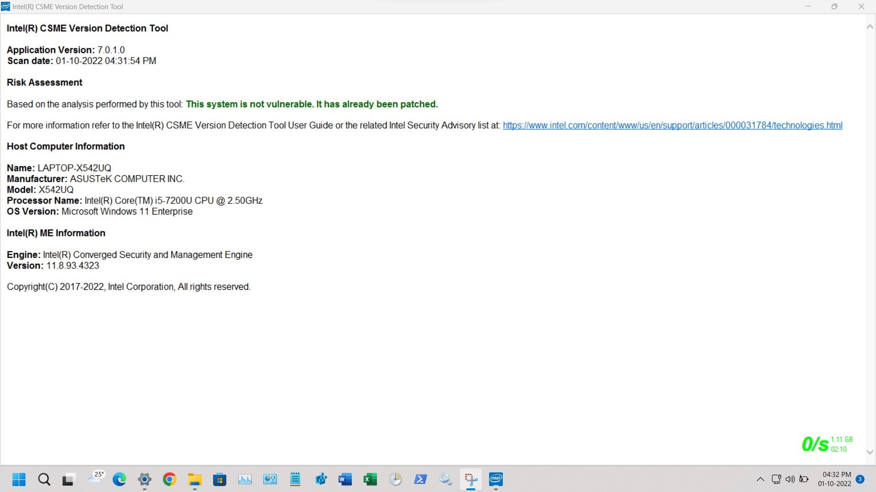Screen dimensions: 876x492
Task: Open the chart-and-gear Control Panel taskbar icon
Action: tap(270, 480)
